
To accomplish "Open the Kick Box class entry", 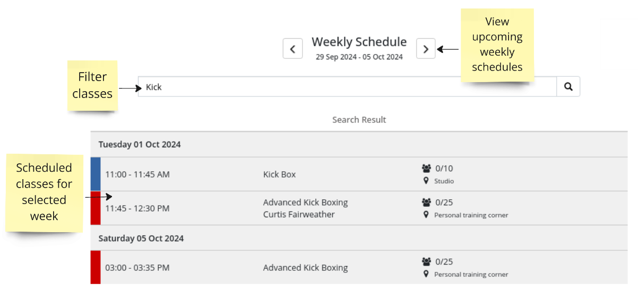I will (279, 174).
